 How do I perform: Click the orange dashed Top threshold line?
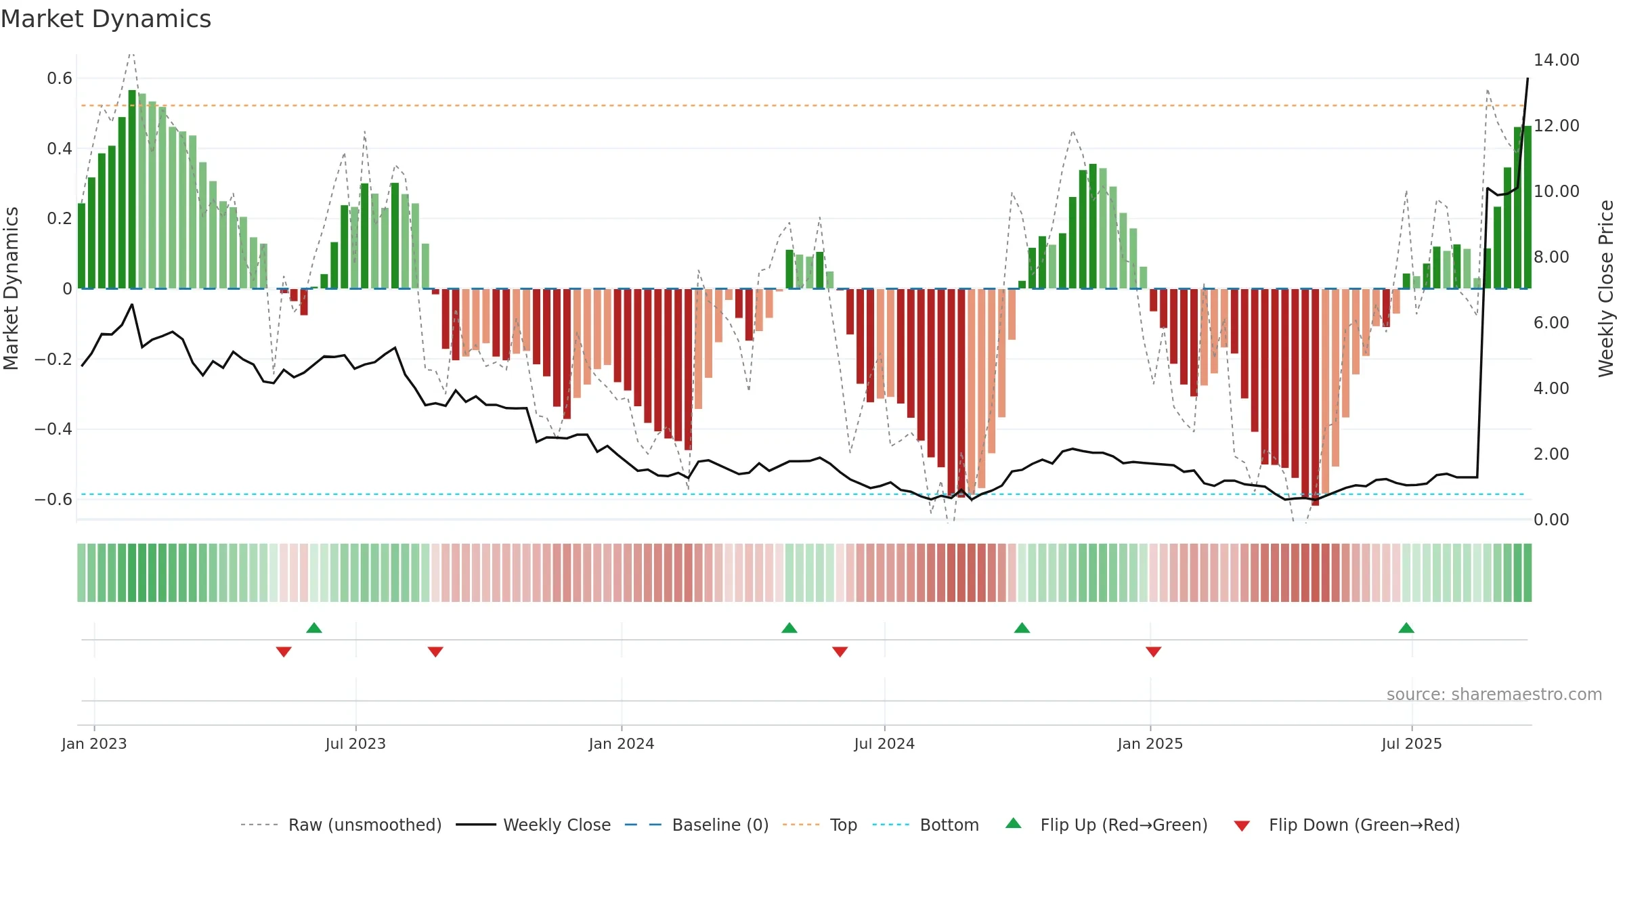coord(803,106)
